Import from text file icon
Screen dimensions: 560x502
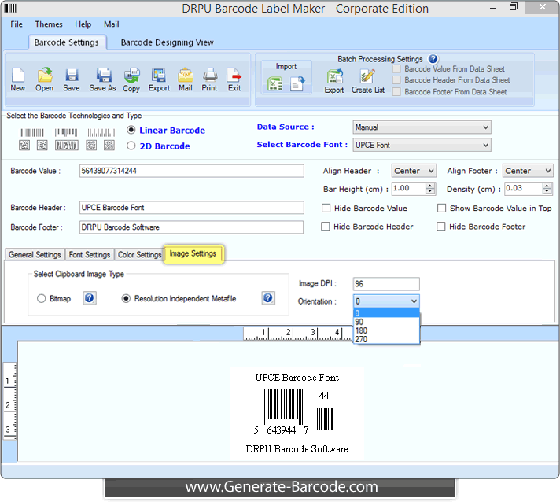[x=297, y=84]
